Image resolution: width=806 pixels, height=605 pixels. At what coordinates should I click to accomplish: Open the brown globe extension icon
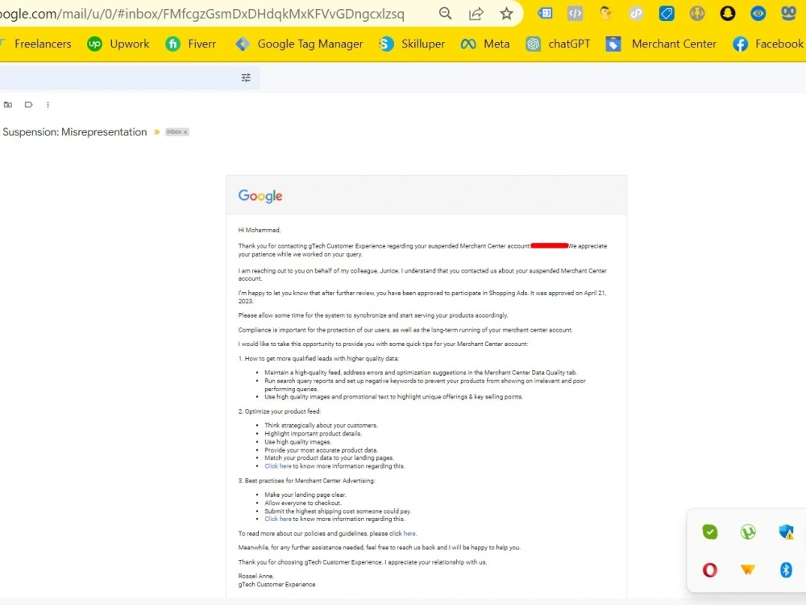pyautogui.click(x=697, y=14)
